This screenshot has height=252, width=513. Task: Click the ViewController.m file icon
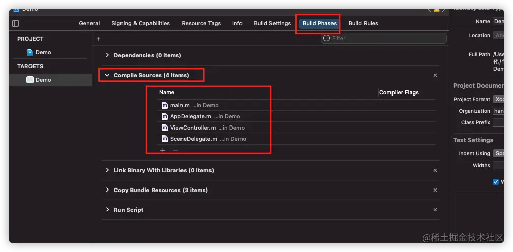pos(165,128)
